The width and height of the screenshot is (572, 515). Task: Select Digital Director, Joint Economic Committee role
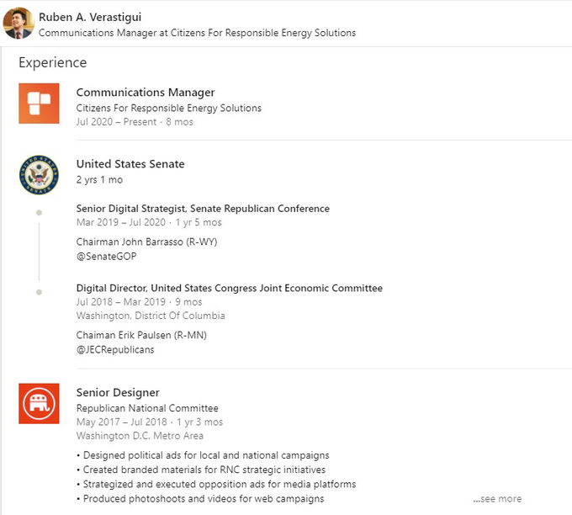pyautogui.click(x=229, y=288)
